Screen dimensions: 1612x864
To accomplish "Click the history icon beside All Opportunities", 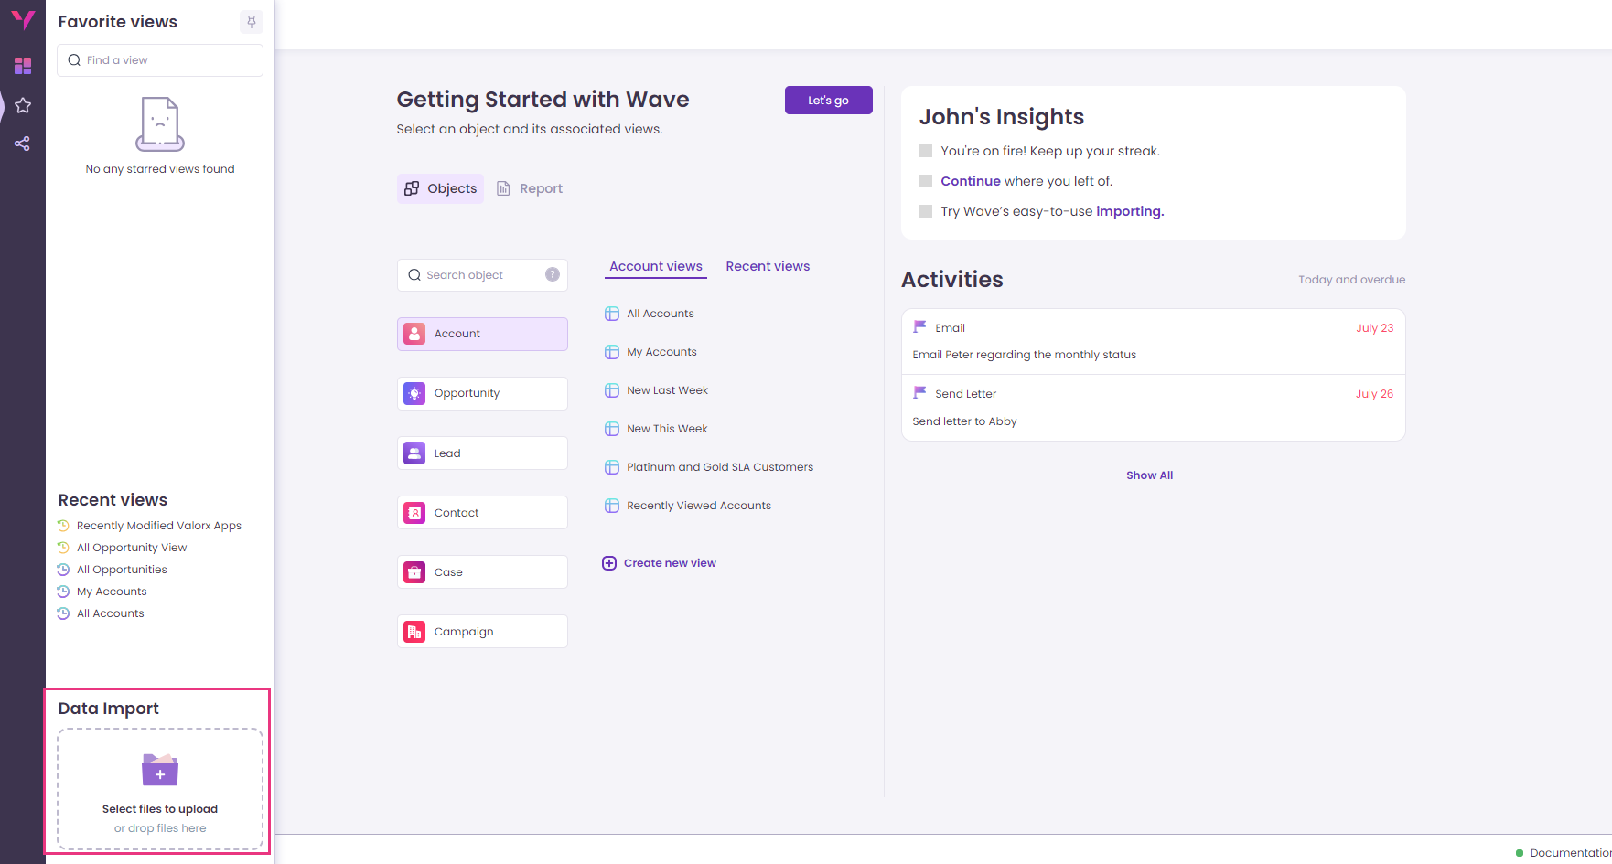I will click(63, 570).
